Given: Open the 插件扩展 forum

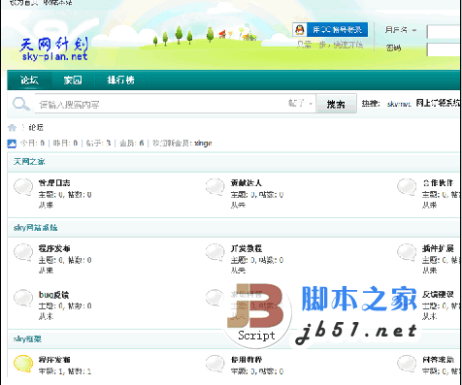Looking at the screenshot, I should (438, 248).
